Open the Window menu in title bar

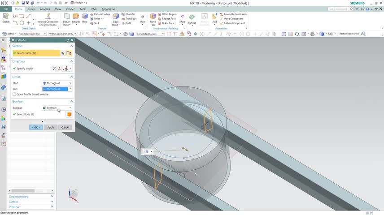[79, 3]
